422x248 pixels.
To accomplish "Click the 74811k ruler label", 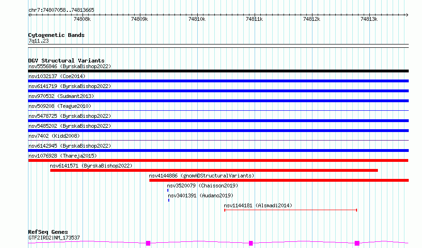I will tap(254, 19).
